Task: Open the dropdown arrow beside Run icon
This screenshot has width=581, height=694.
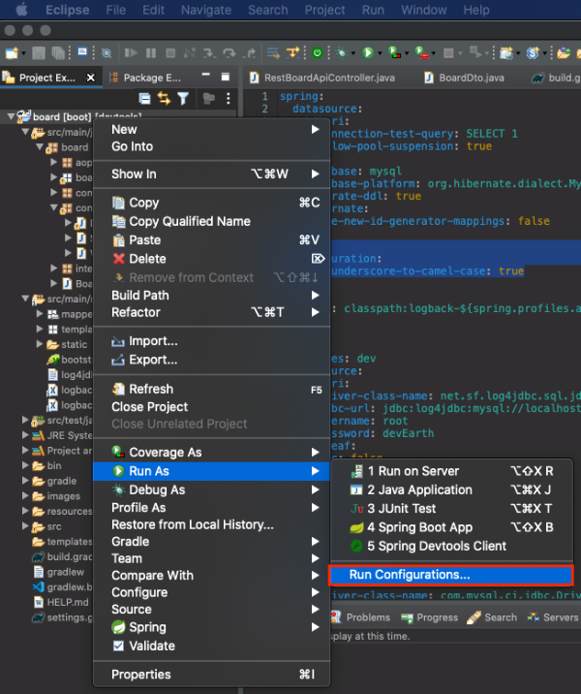Action: pos(380,53)
